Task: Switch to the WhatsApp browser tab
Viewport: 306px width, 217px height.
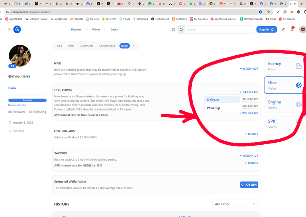Action: click(192, 4)
